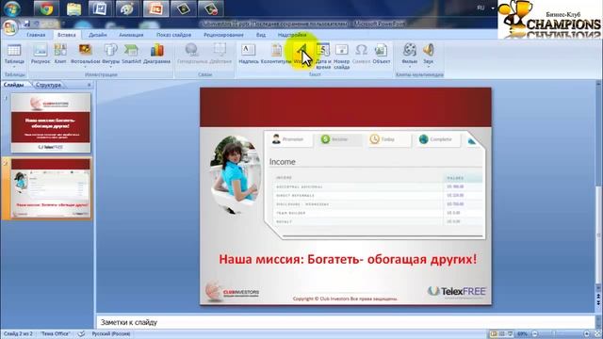Screen dimensions: 603x339
Task: Click the TelexFREE logo on the slide
Action: (457, 291)
